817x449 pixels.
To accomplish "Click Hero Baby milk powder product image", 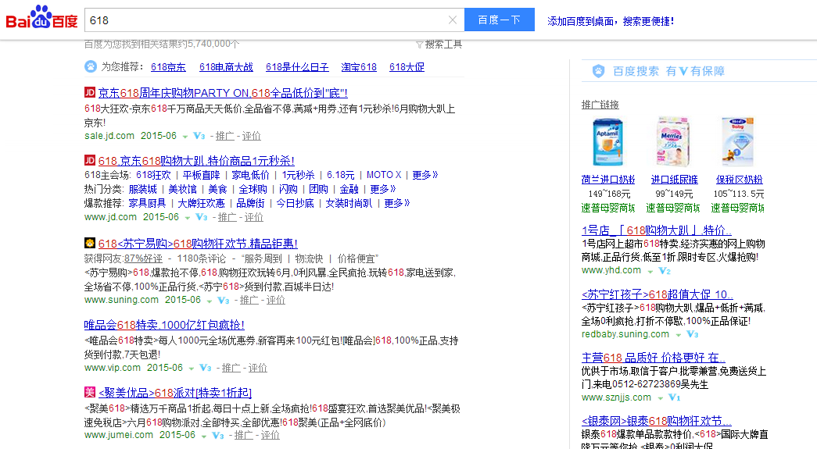I will 738,141.
